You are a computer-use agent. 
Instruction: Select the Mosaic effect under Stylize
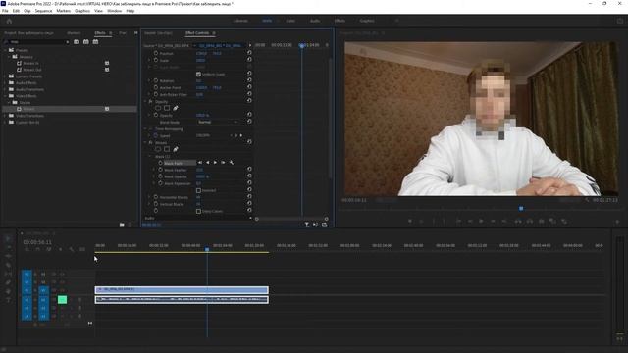point(28,109)
